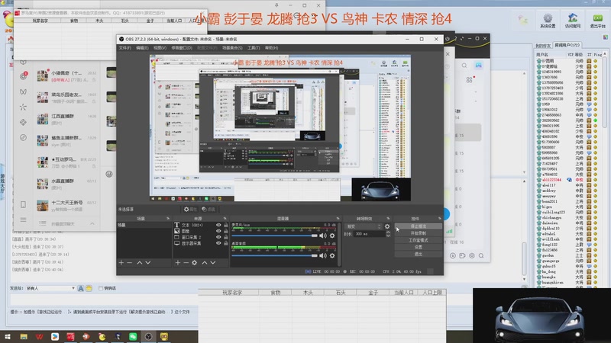Click 开始录制 button in OBS controls
This screenshot has height=343, width=611.
coord(419,233)
